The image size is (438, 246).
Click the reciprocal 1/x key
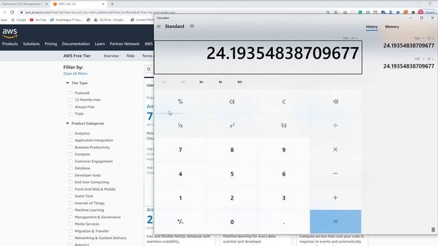click(x=180, y=126)
